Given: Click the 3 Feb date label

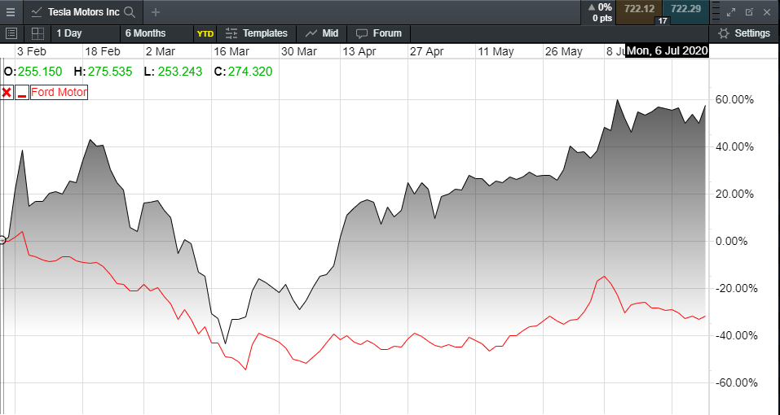Looking at the screenshot, I should coord(31,51).
